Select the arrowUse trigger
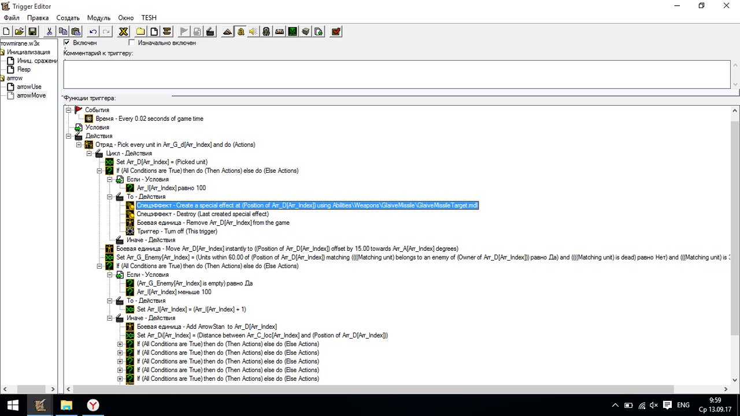740x416 pixels. coord(29,87)
